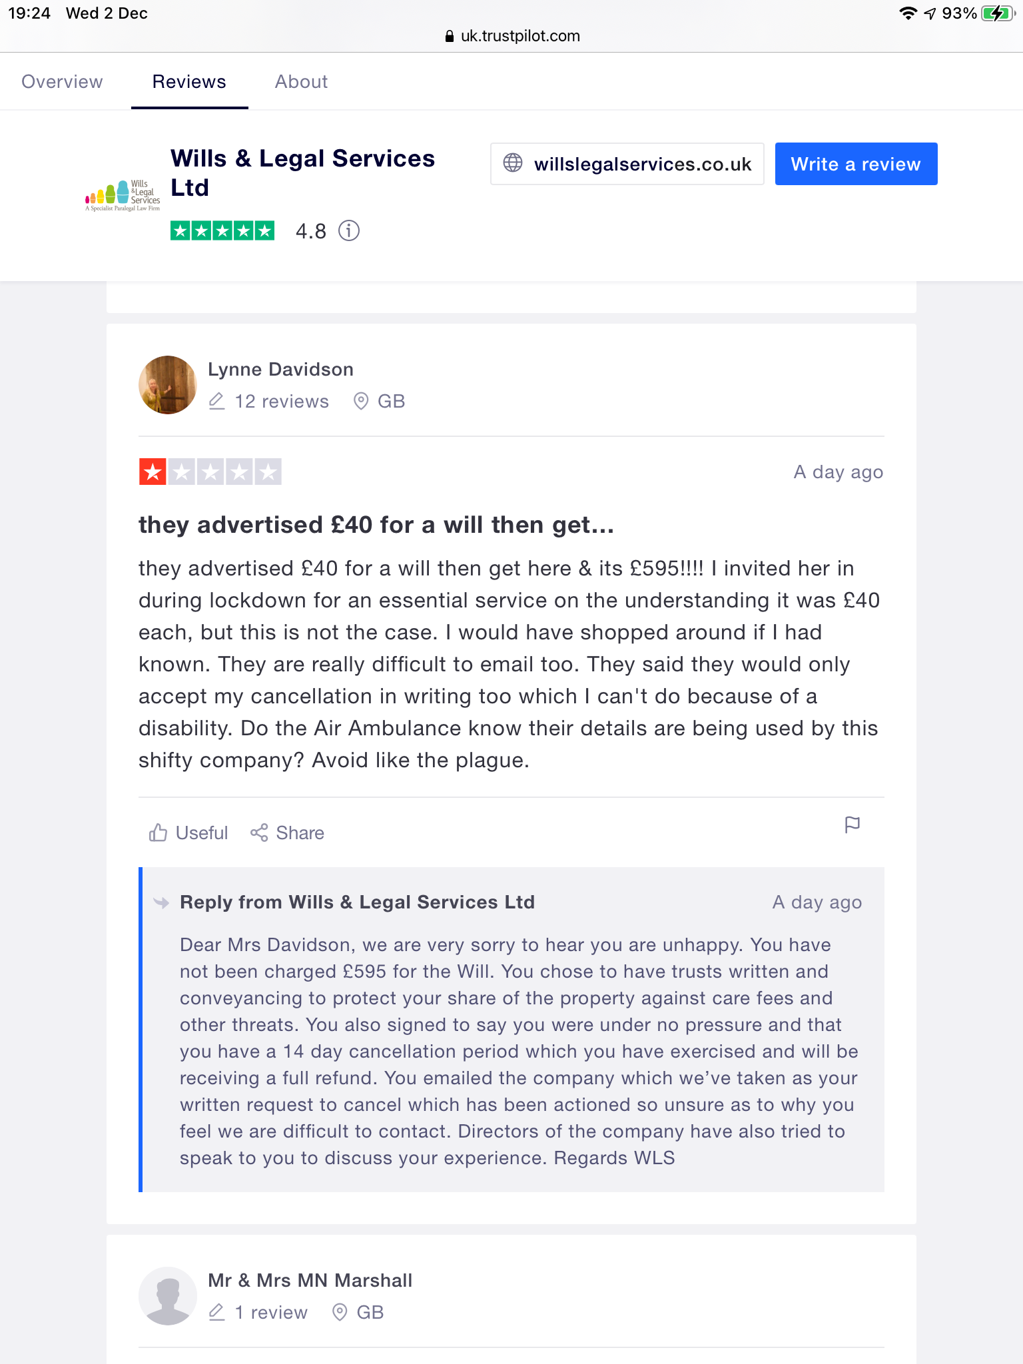The width and height of the screenshot is (1023, 1364).
Task: Click Mr & Mrs MN Marshall's avatar
Action: (168, 1296)
